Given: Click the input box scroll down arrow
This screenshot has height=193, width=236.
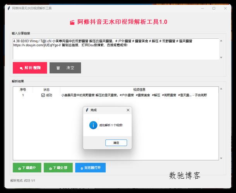Looking at the screenshot, I should click(x=221, y=58).
